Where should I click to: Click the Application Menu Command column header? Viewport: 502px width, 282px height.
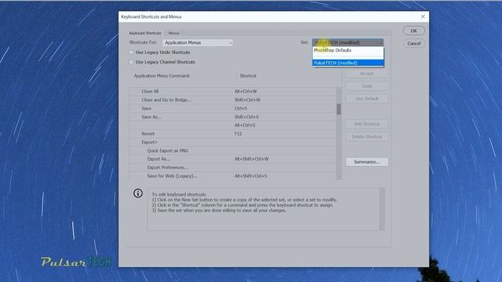click(162, 76)
